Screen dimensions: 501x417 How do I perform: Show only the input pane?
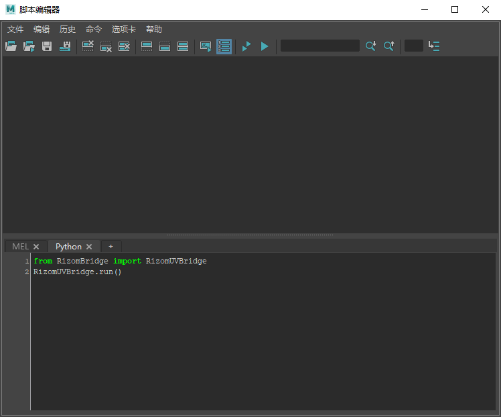click(x=165, y=46)
